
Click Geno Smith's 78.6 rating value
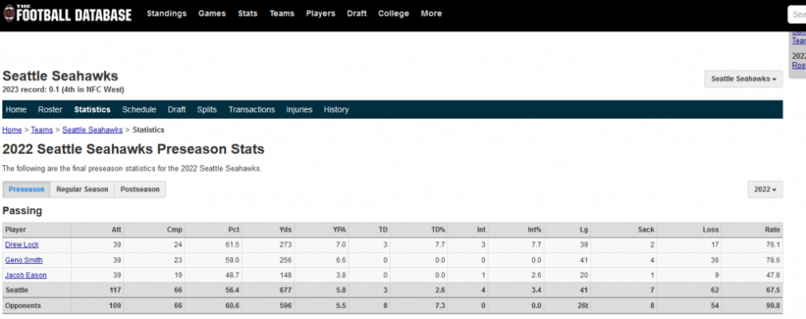click(773, 260)
